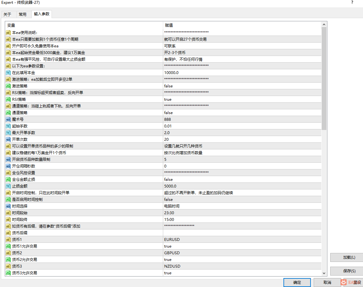Click the boolean icon beside 货币1允许交易
Viewport: 363px width, 287px height.
8,246
